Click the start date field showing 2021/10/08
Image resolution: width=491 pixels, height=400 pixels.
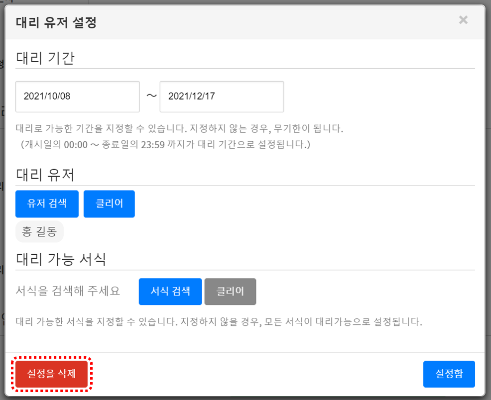click(78, 97)
